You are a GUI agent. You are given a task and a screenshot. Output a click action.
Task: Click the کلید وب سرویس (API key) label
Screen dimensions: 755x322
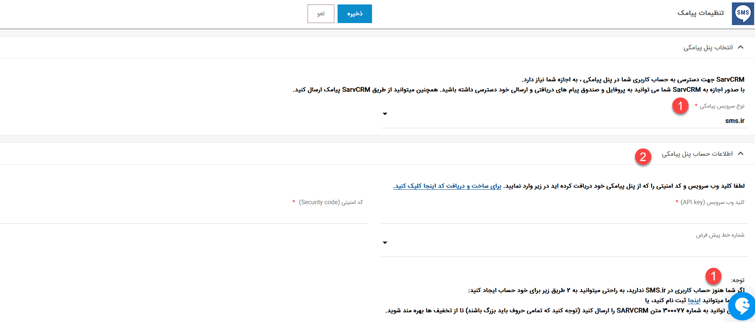(712, 202)
